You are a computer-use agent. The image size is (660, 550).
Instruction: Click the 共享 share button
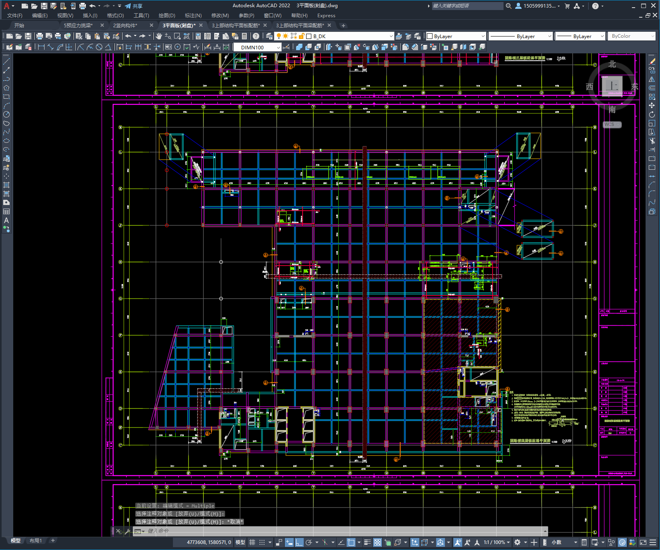pos(134,6)
